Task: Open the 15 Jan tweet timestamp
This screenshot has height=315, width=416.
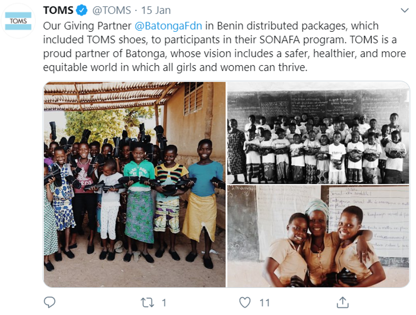Action: (x=156, y=10)
